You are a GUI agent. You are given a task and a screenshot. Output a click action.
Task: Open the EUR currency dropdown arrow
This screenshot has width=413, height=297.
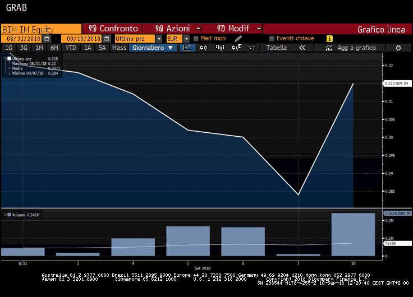point(186,39)
